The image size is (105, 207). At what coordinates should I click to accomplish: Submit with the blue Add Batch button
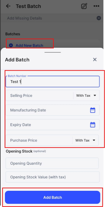click(x=53, y=197)
